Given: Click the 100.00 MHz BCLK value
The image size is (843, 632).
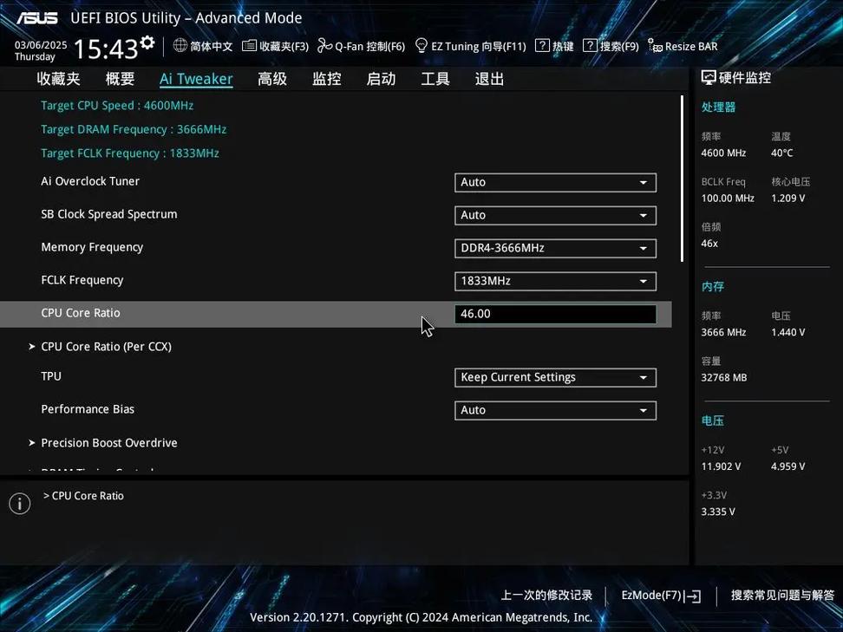Looking at the screenshot, I should pos(728,199).
